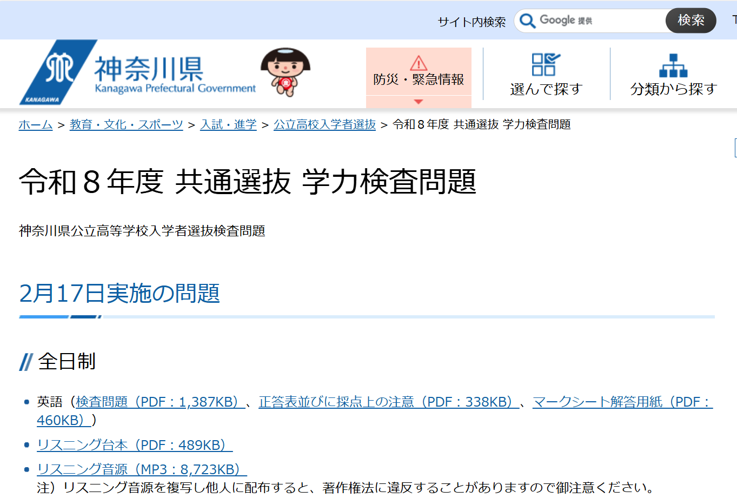Click the T text-size icon at top right
Image resolution: width=737 pixels, height=498 pixels.
click(x=734, y=18)
